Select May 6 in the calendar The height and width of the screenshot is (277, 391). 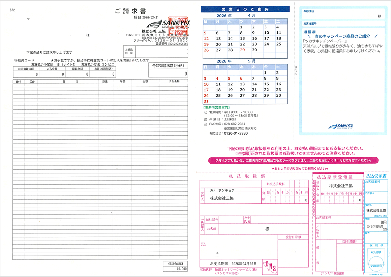(x=241, y=78)
